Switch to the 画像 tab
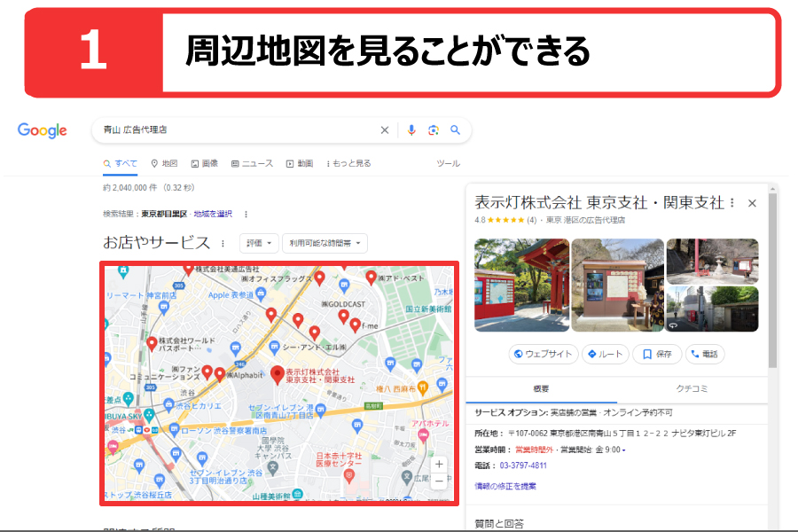798x532 pixels. pyautogui.click(x=204, y=163)
